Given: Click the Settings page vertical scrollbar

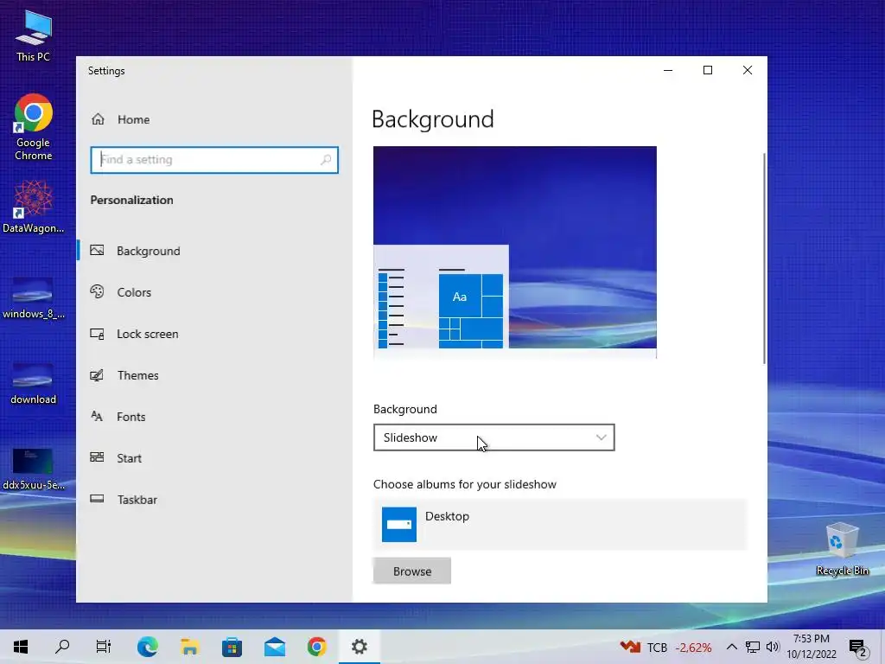Looking at the screenshot, I should tap(764, 258).
